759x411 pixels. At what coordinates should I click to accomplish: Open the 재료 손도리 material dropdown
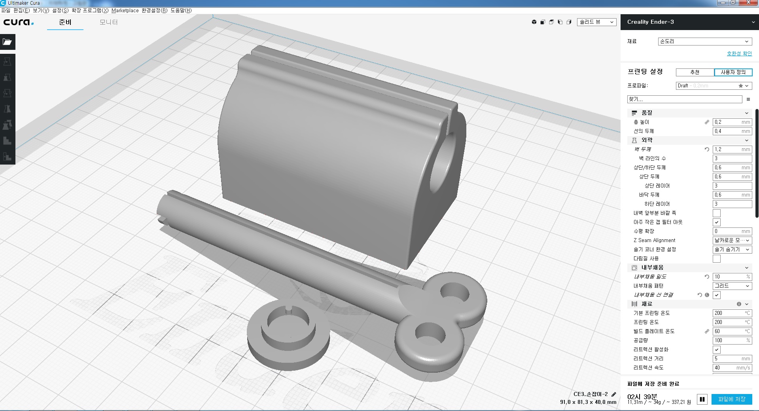tap(705, 42)
